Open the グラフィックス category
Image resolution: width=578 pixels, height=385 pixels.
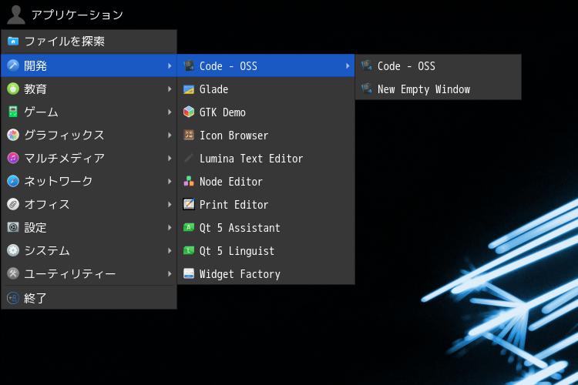click(89, 135)
